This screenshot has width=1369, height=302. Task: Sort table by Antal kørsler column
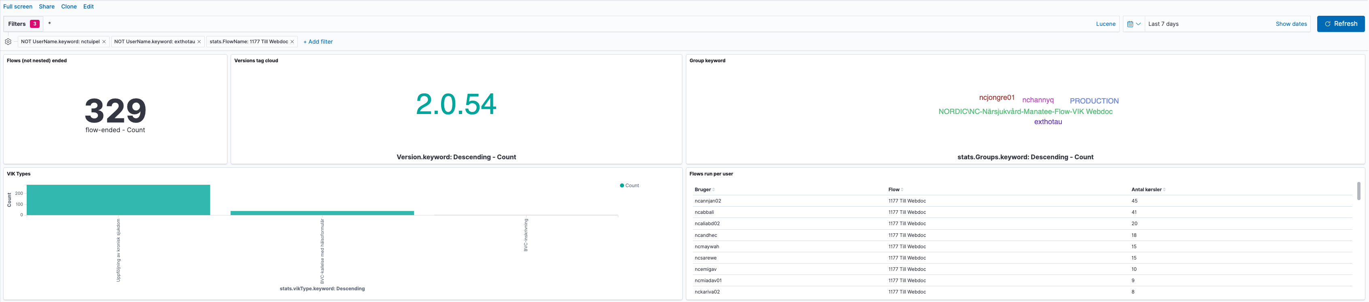[1148, 190]
